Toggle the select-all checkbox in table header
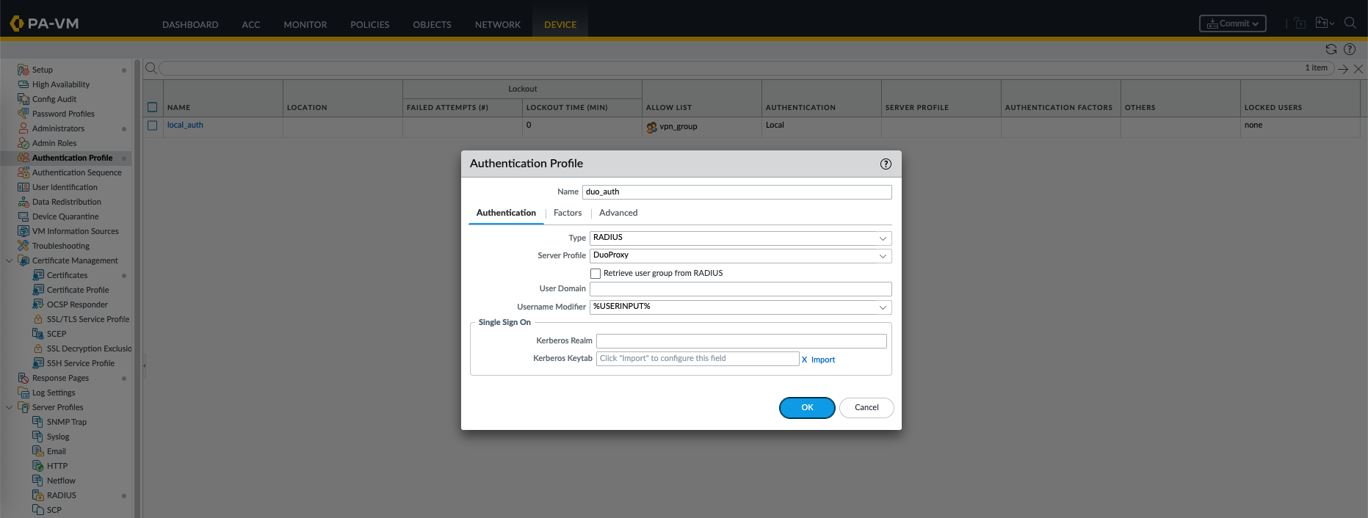Viewport: 1368px width, 518px height. pos(153,107)
